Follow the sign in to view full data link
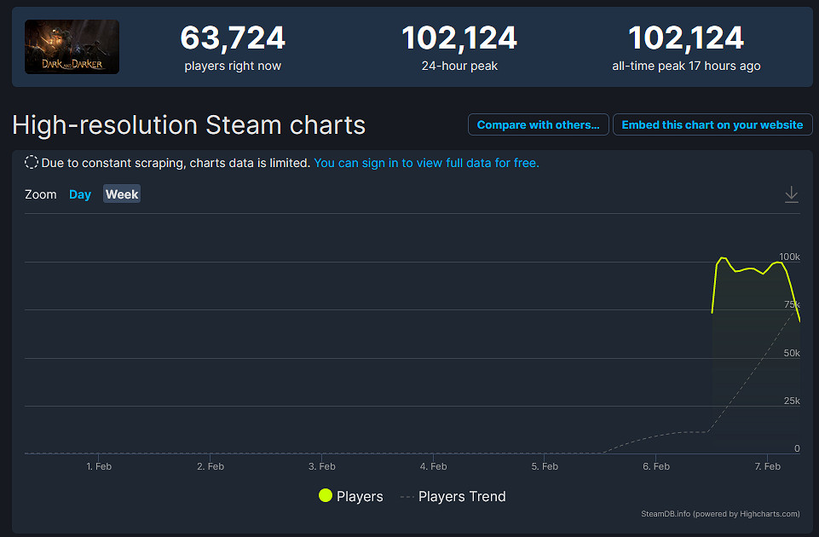 pos(426,162)
